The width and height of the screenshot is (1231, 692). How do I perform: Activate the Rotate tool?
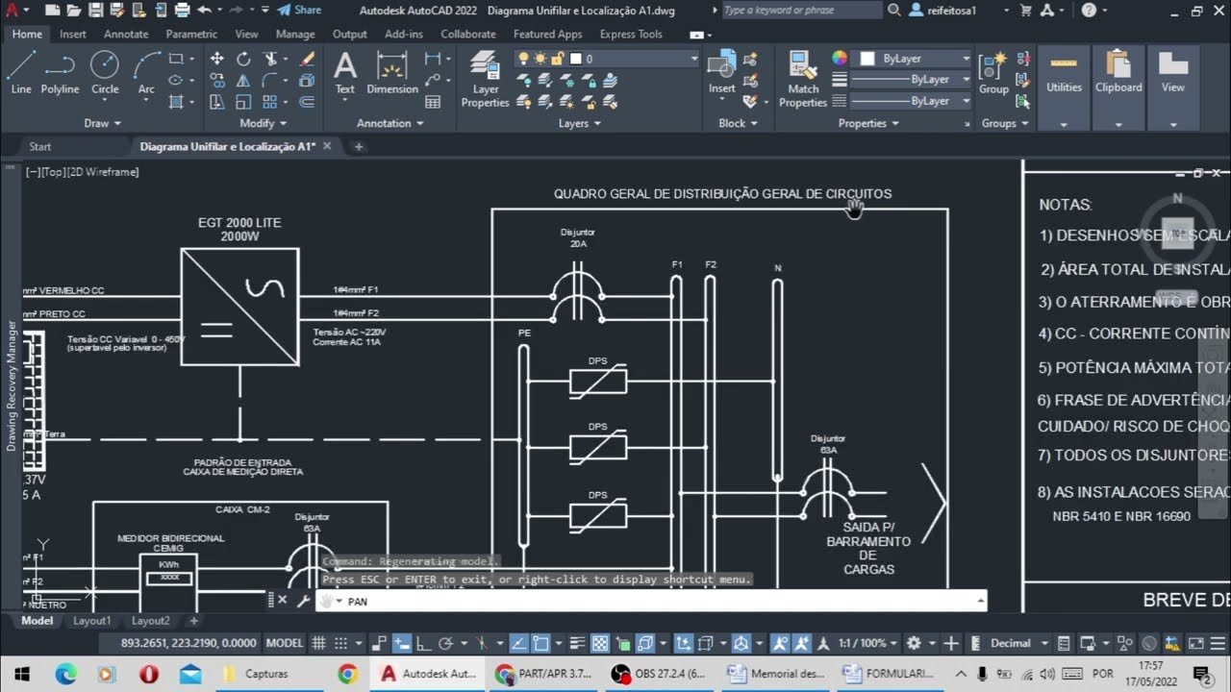(x=243, y=60)
